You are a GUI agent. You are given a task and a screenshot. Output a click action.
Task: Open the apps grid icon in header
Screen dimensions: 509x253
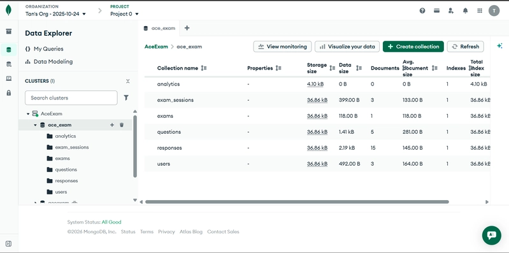point(480,11)
